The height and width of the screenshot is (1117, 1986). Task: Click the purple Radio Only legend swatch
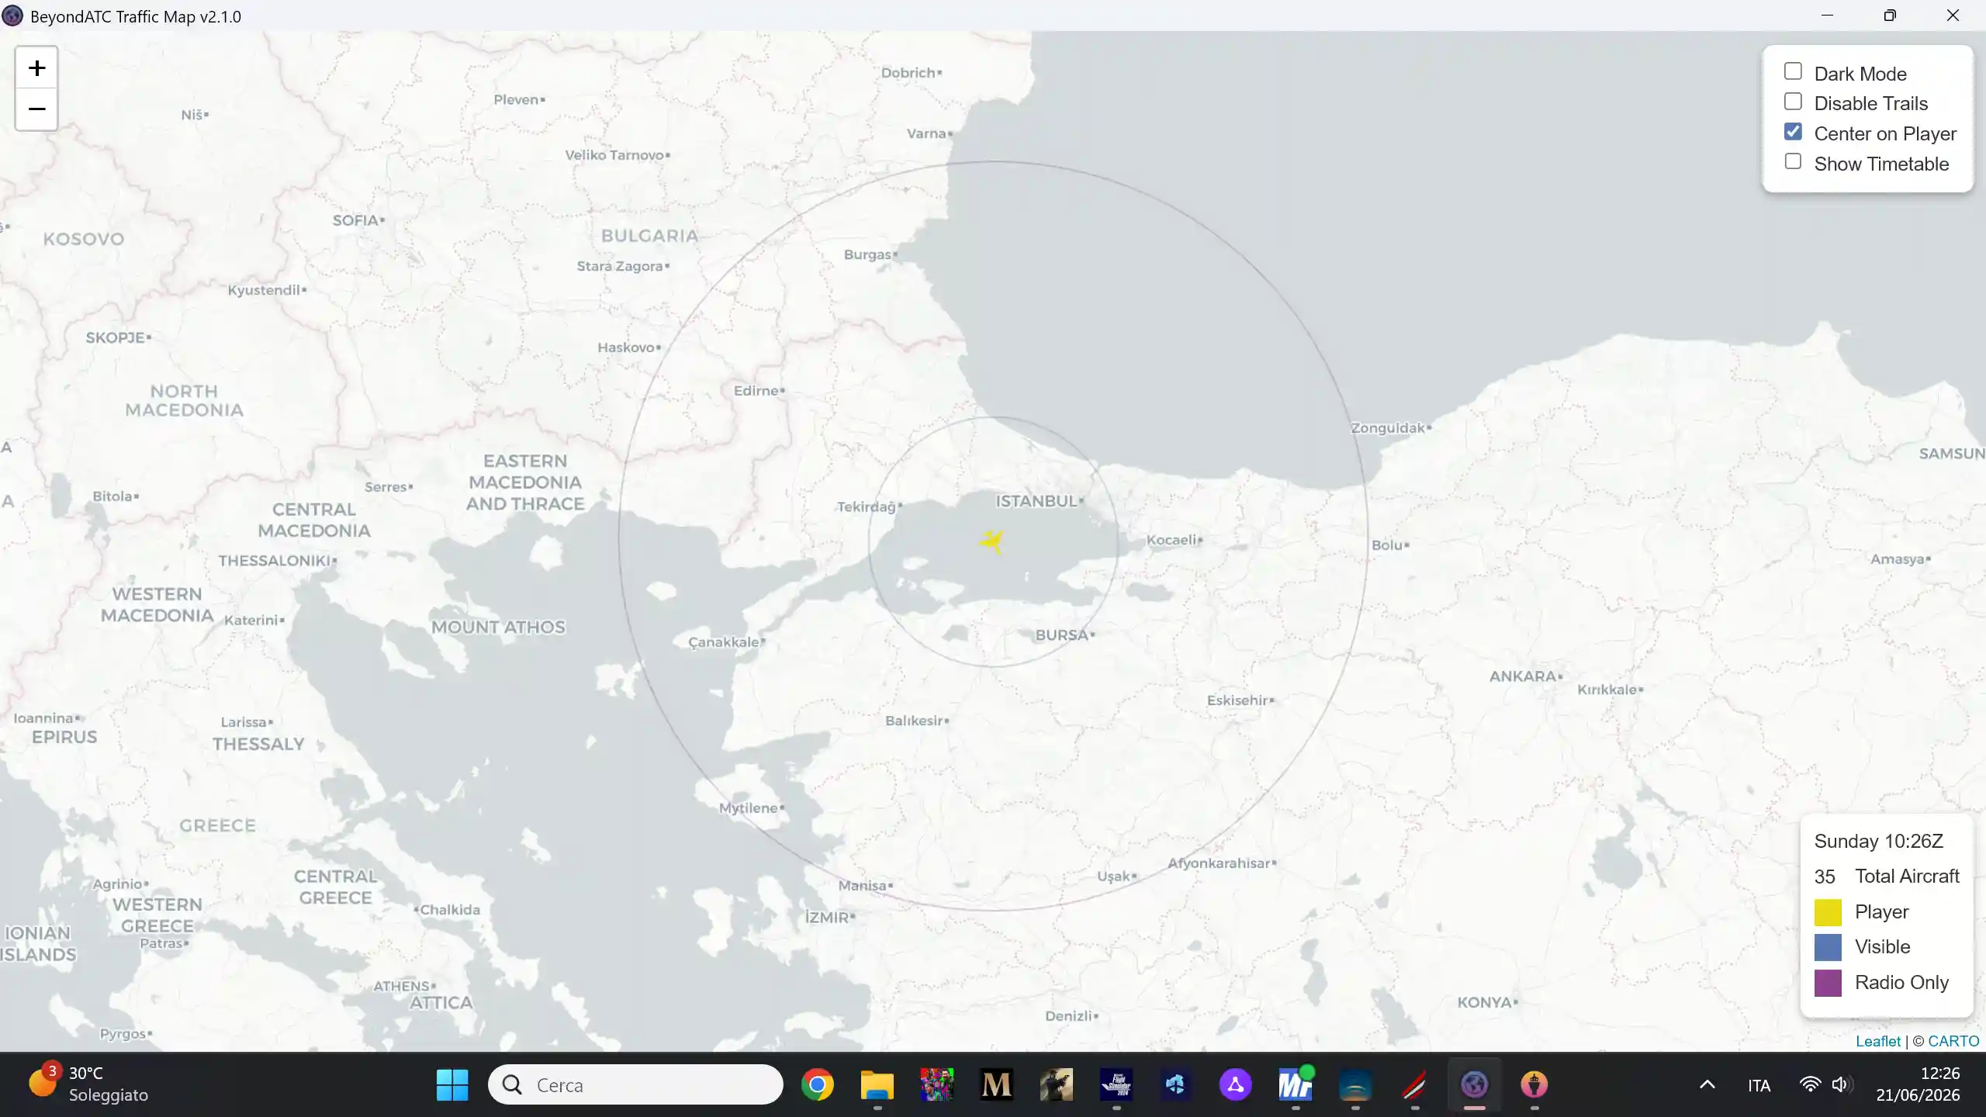click(x=1828, y=983)
